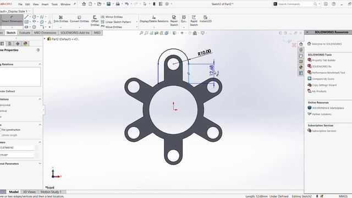
Task: Select the Line sketch tool
Action: (x=26, y=17)
